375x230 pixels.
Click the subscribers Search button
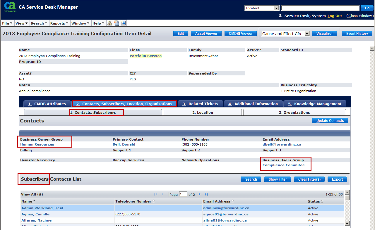click(251, 179)
